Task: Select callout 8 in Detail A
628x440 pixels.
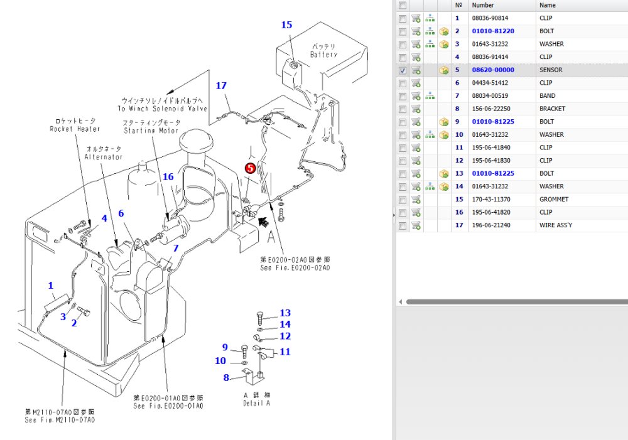Action: tap(226, 377)
